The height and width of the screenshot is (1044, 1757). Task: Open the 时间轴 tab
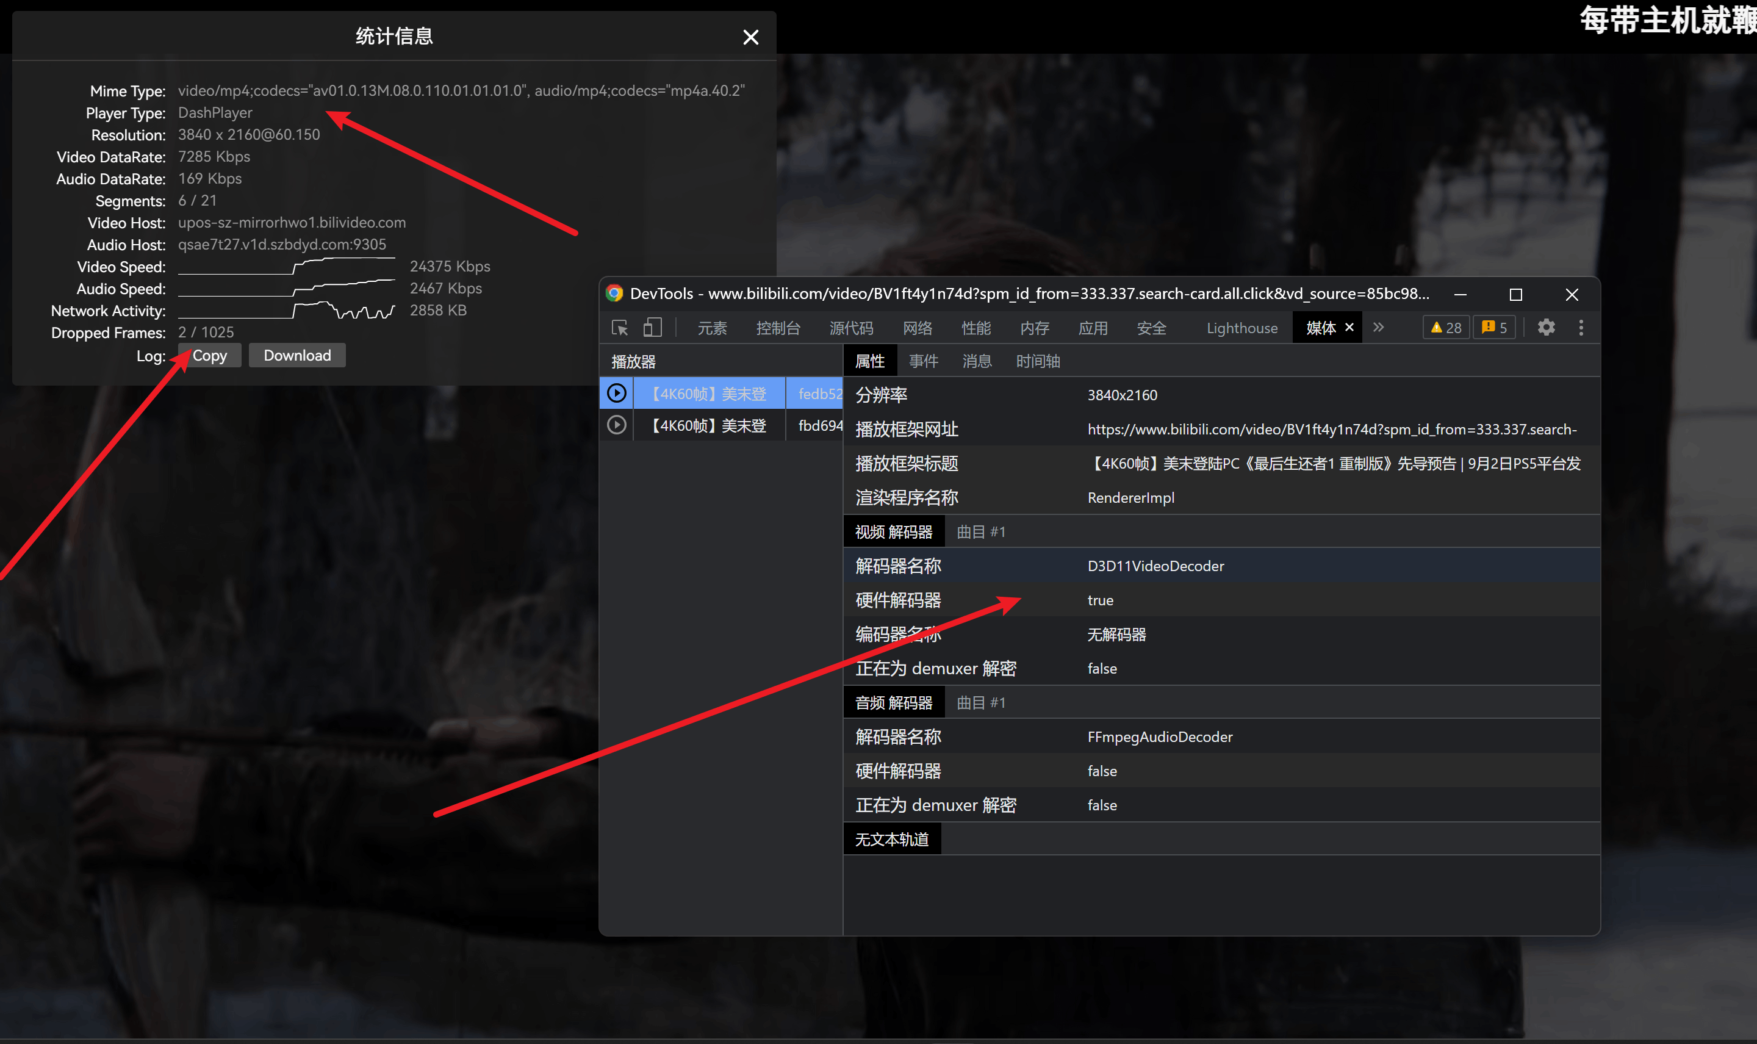pyautogui.click(x=1038, y=362)
